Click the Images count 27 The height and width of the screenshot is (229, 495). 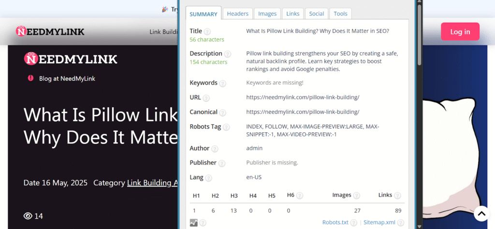tap(357, 211)
